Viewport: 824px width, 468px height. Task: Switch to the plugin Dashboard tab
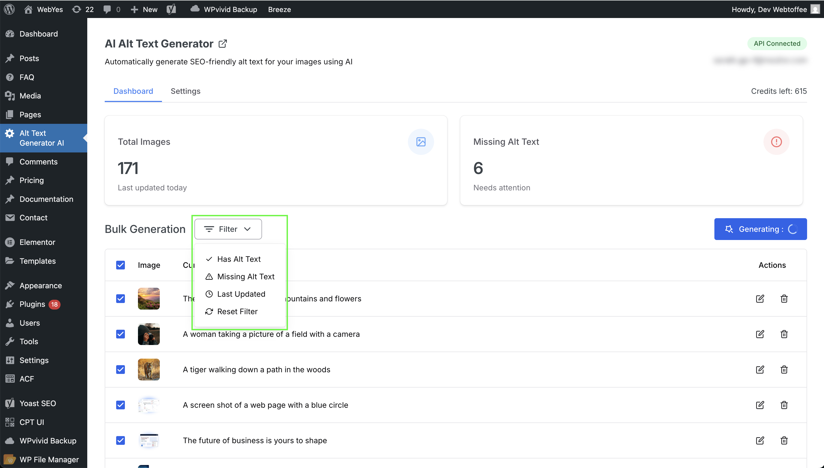tap(133, 91)
